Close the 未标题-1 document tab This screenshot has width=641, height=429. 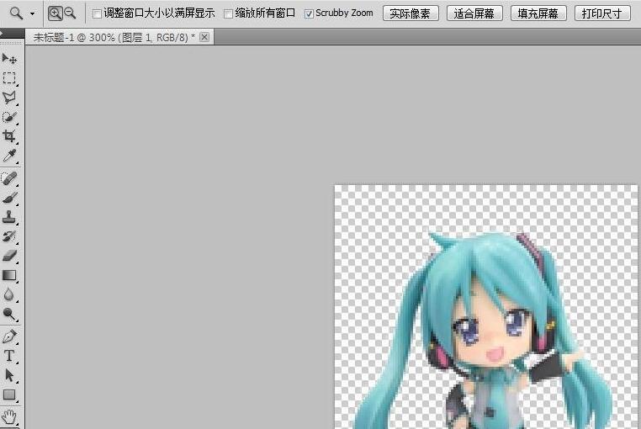[204, 37]
